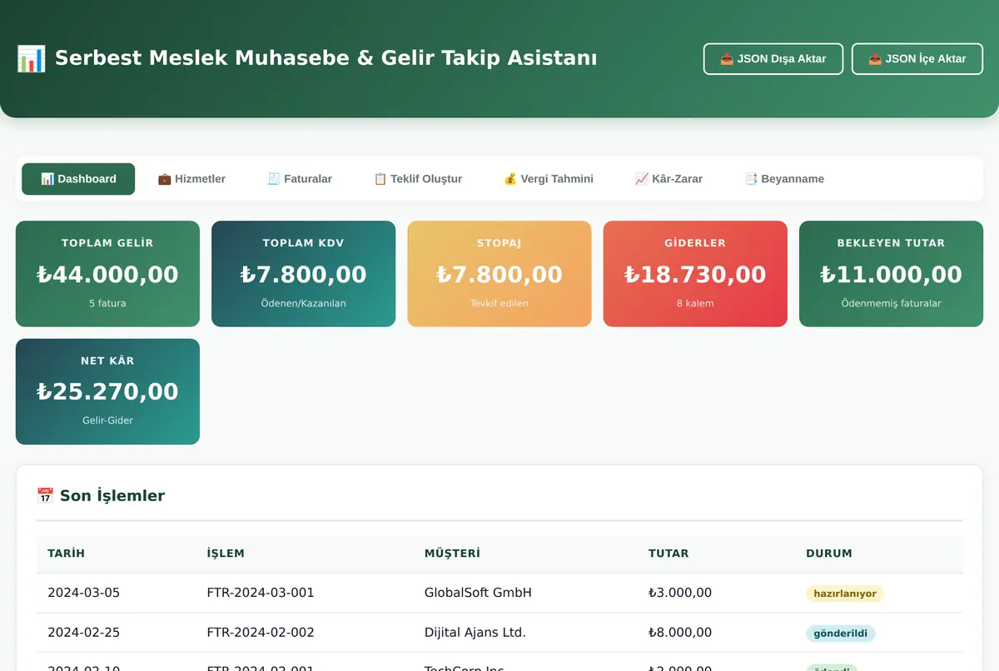Switch to the Hizmetler tab

point(191,179)
